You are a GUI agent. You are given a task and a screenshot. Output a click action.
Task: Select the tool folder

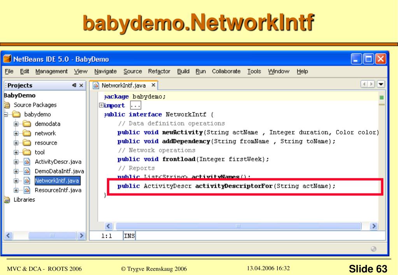40,152
